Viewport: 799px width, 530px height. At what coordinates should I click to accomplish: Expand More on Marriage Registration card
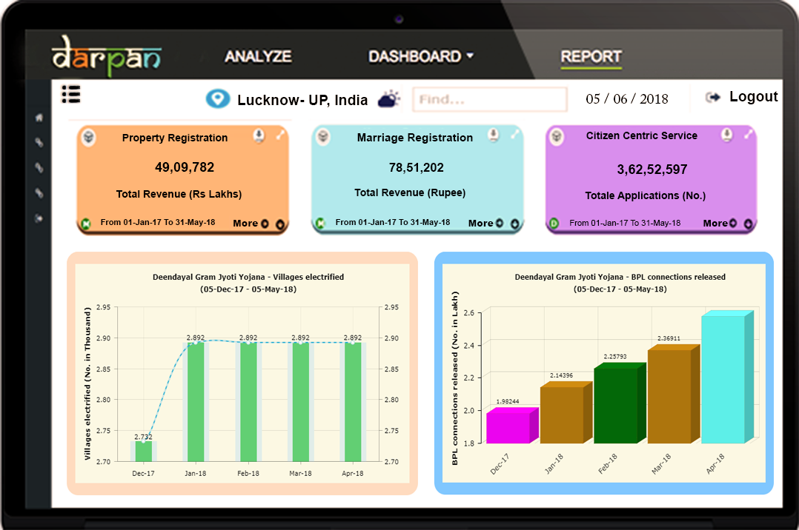(x=485, y=223)
